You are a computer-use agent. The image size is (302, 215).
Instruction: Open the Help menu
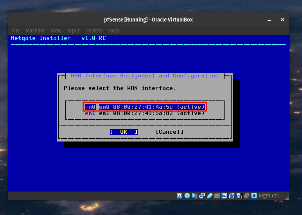coord(114,30)
